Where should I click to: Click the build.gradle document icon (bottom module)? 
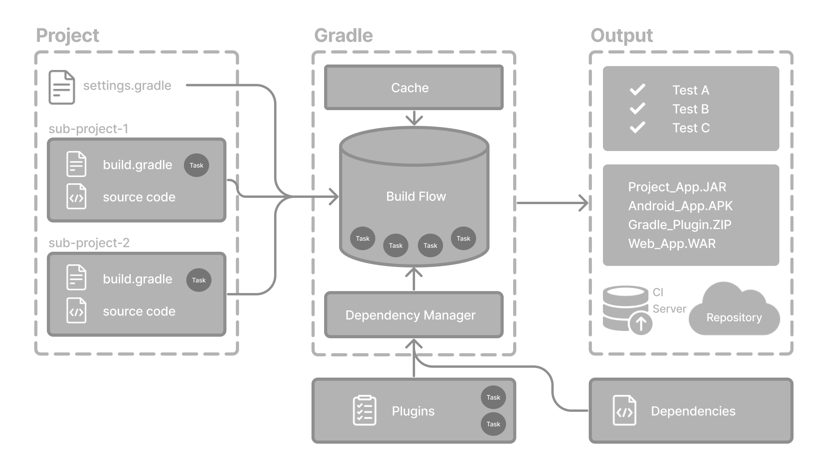[x=76, y=278]
